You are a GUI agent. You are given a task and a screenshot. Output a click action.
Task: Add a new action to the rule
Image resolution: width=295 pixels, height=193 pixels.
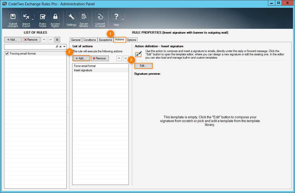[x=81, y=58]
